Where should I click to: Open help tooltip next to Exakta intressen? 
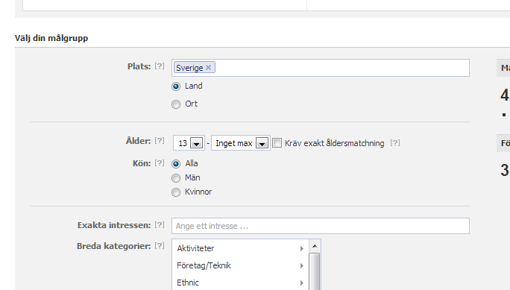tap(160, 224)
